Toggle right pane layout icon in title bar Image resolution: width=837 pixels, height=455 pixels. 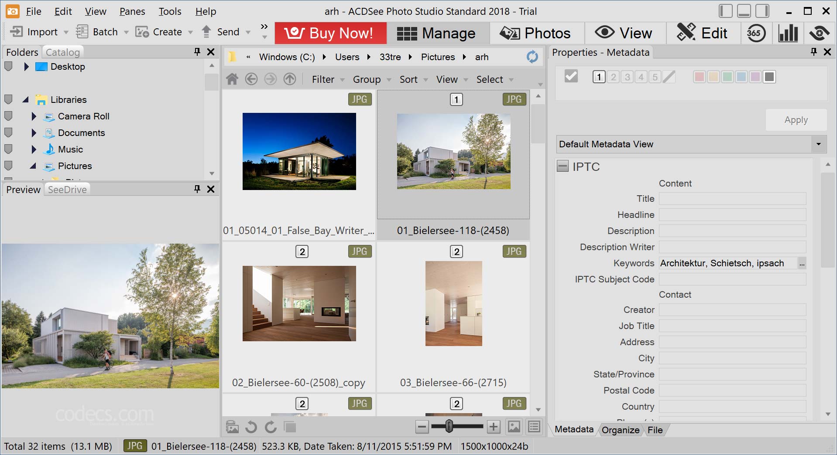click(x=762, y=11)
